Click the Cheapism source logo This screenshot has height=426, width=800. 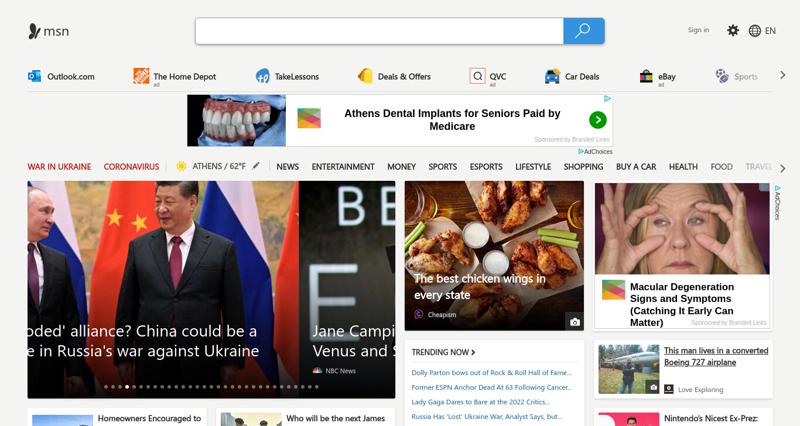(419, 314)
